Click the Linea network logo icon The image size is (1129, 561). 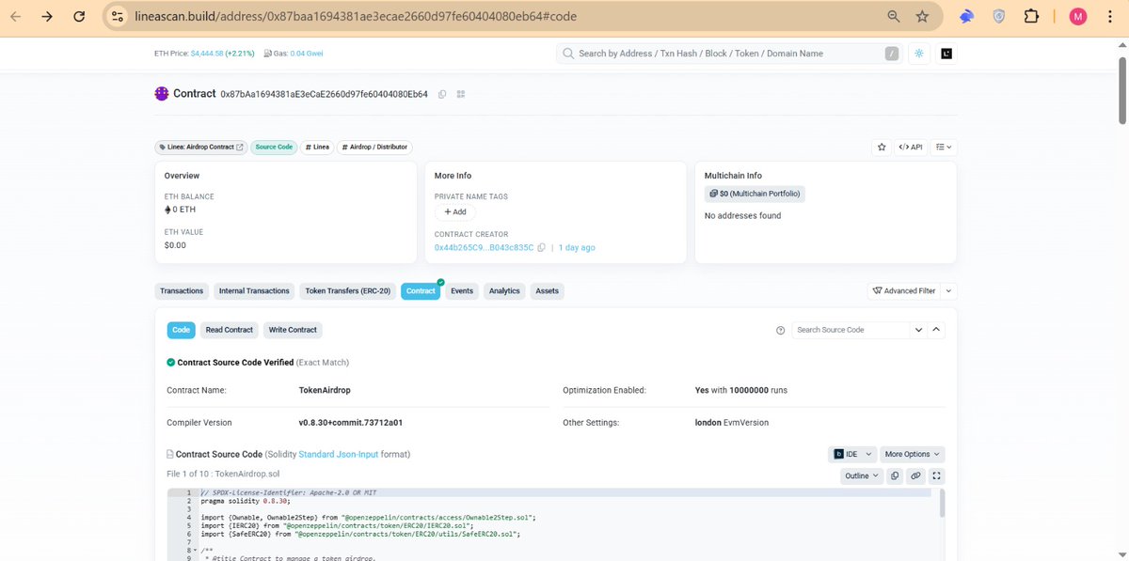pyautogui.click(x=946, y=54)
